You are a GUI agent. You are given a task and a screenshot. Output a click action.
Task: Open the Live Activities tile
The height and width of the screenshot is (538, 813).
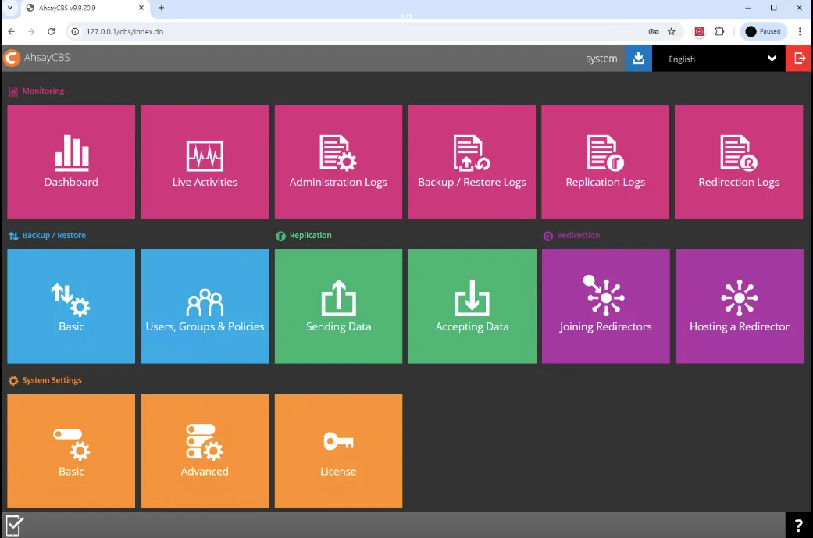pyautogui.click(x=205, y=161)
